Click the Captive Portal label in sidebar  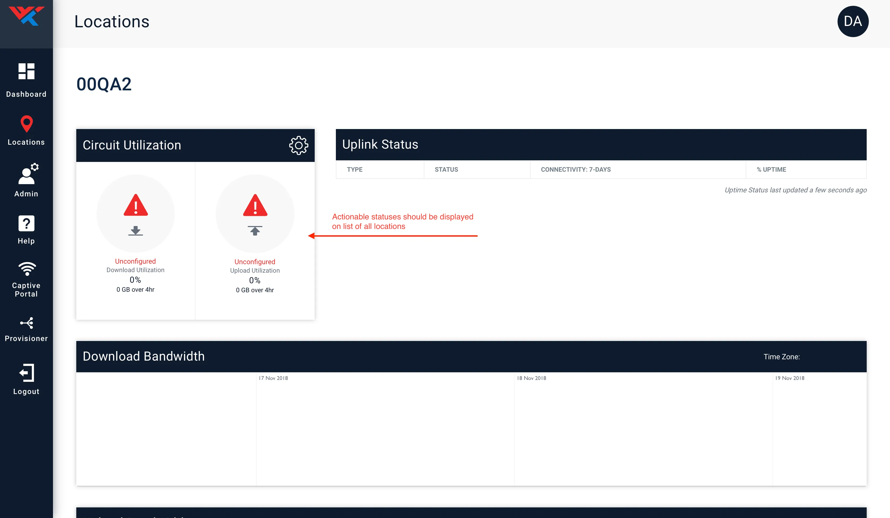coord(26,290)
